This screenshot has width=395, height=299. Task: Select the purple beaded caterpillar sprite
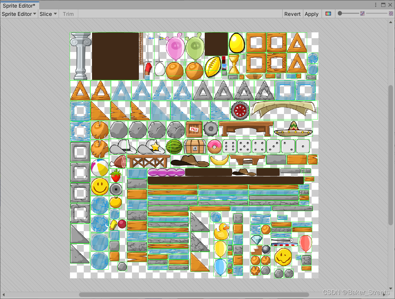[166, 172]
